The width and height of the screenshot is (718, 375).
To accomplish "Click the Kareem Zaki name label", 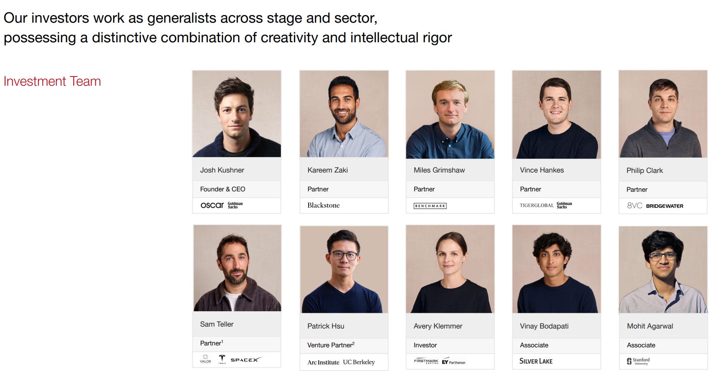I will point(327,170).
